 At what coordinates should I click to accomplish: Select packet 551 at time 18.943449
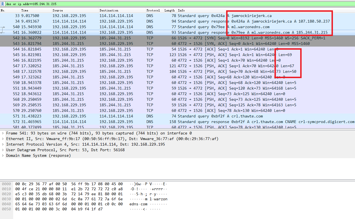(177, 88)
